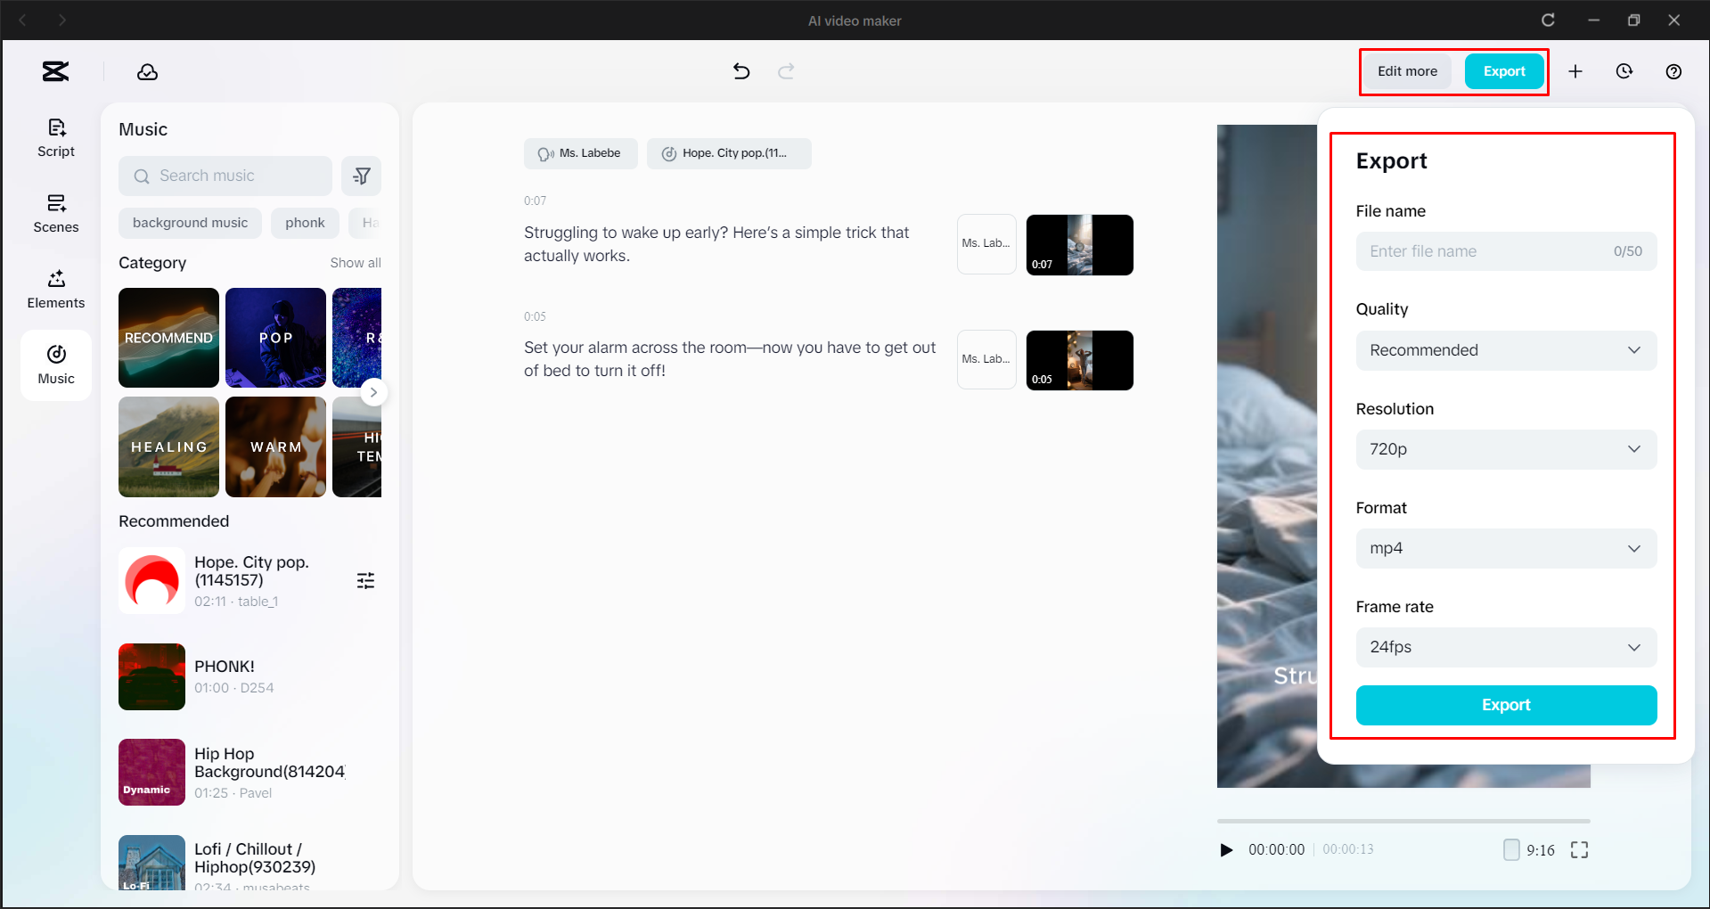
Task: Expand more music categories with right arrow
Action: [x=373, y=392]
